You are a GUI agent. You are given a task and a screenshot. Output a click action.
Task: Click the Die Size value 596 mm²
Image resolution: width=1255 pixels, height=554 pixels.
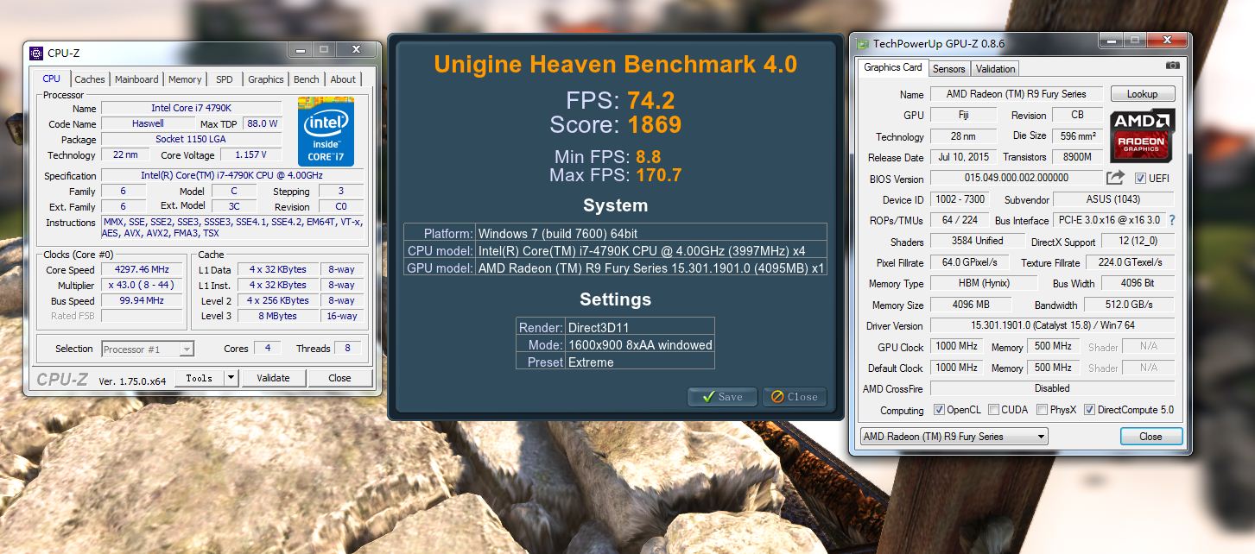pos(1078,135)
